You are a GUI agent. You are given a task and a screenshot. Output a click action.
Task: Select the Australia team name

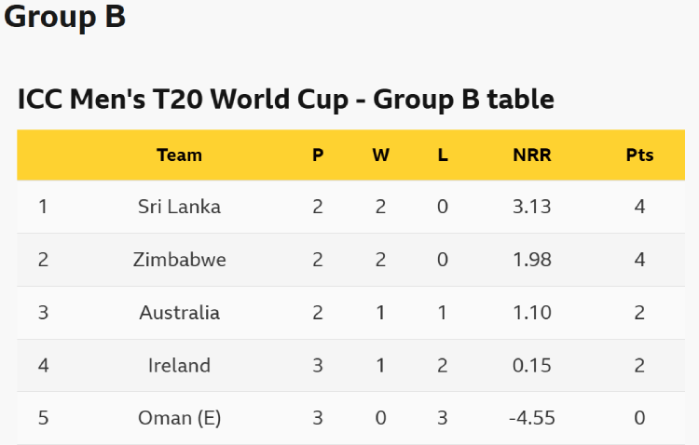coord(179,313)
